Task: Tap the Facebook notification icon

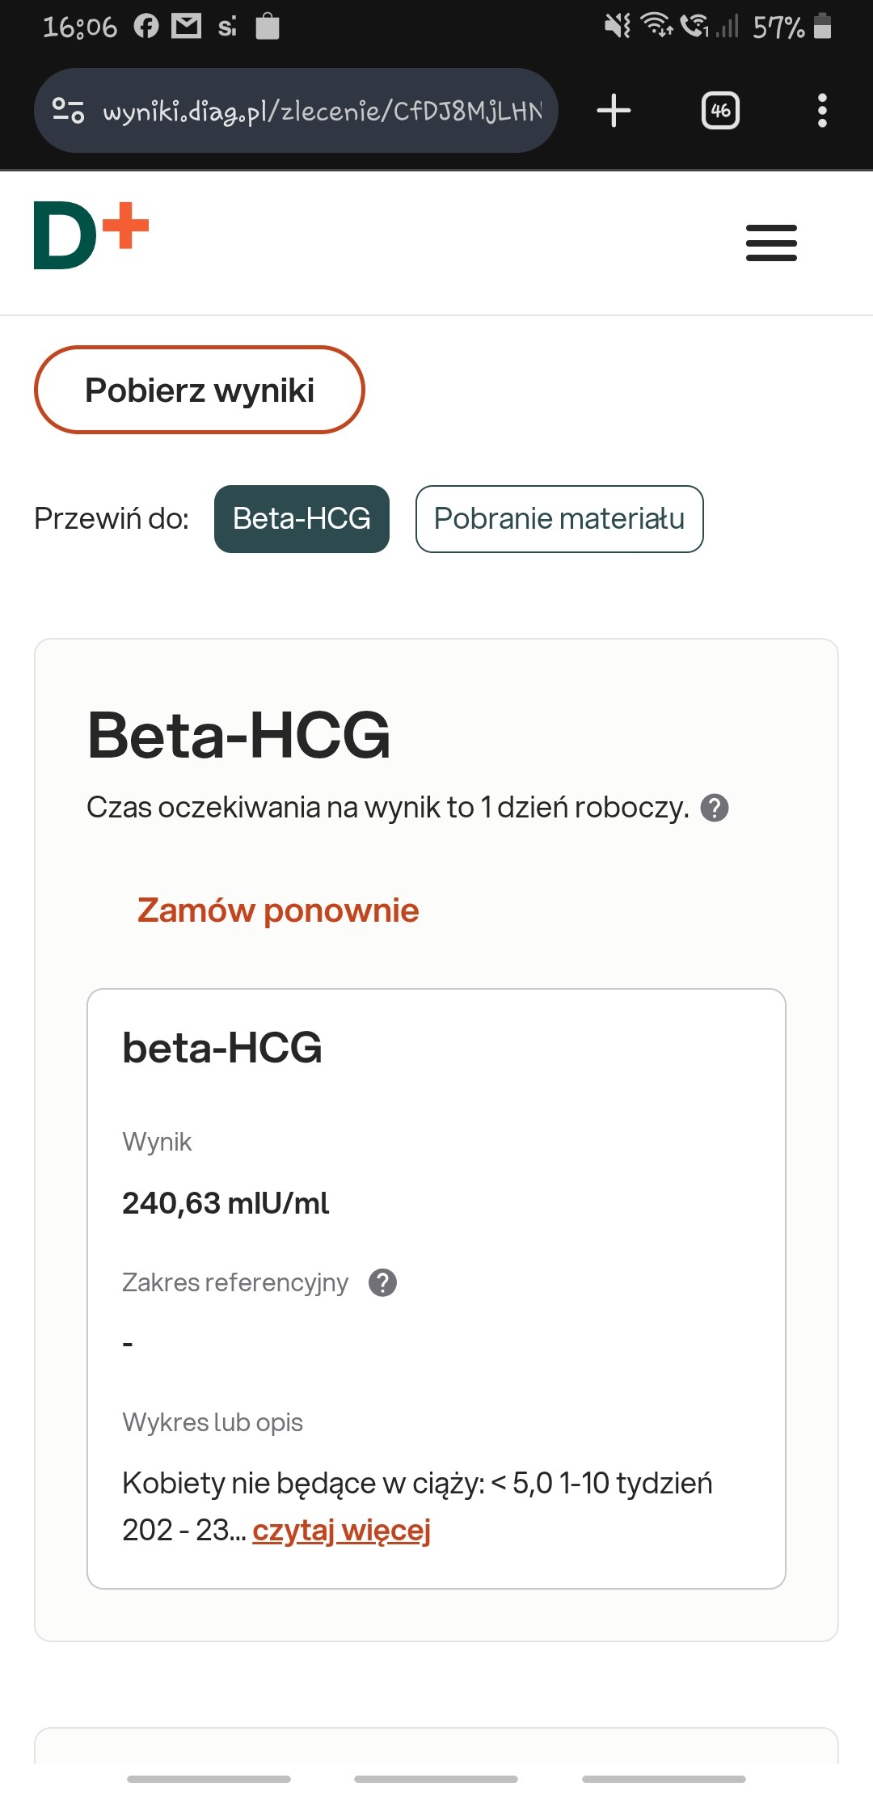Action: tap(146, 27)
